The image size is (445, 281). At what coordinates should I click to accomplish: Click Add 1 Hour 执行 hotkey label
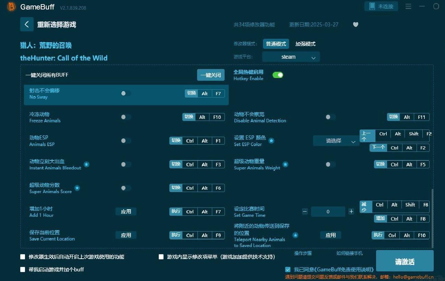click(x=176, y=212)
